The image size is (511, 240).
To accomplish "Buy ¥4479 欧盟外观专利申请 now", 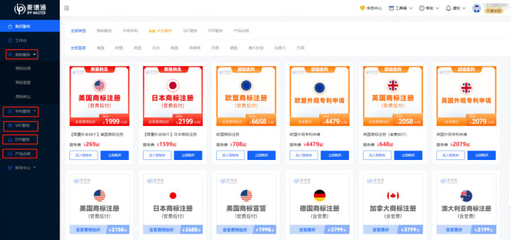I will 335,155.
